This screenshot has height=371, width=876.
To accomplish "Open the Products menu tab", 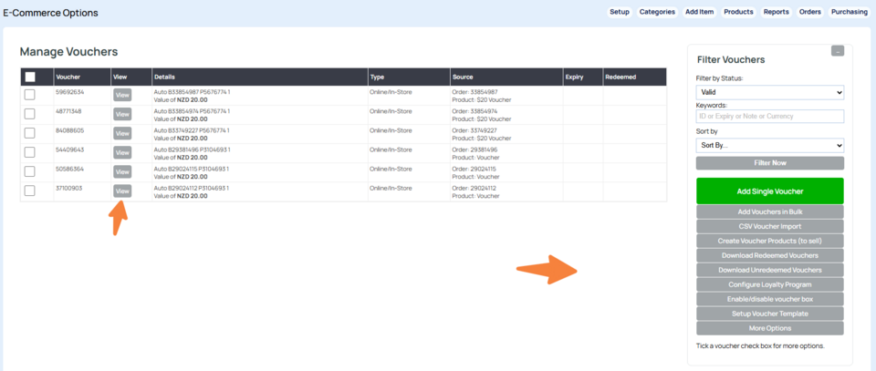I will tap(738, 12).
